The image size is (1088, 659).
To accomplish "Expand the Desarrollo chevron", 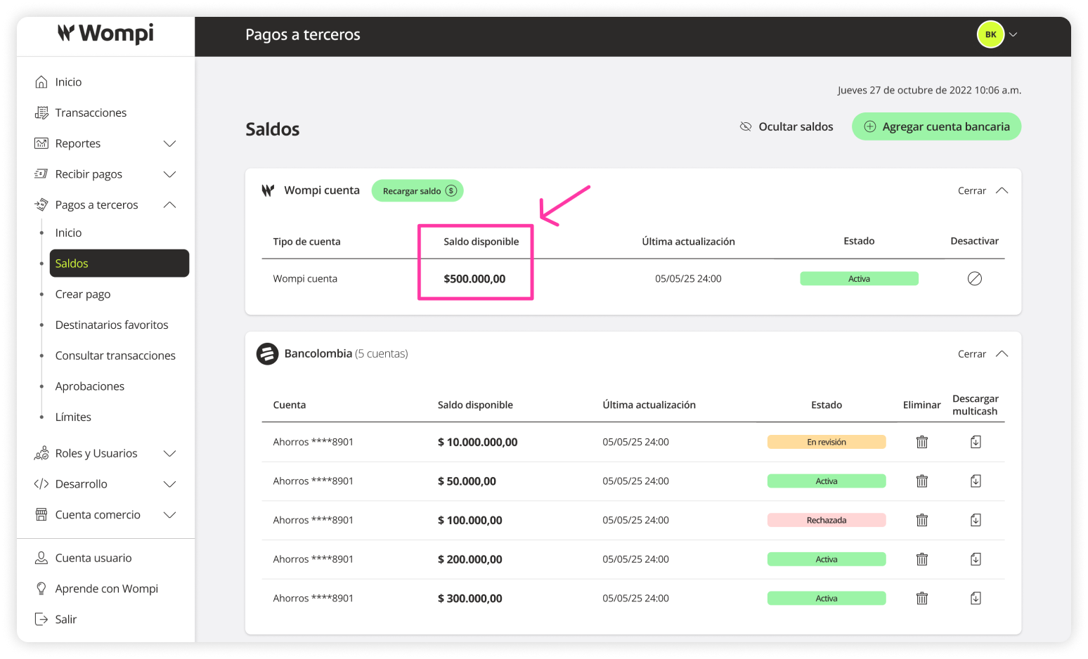I will point(169,484).
